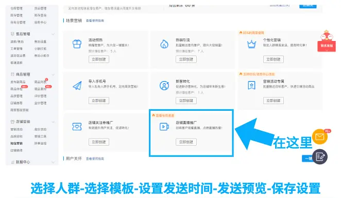Open 自有仓管理 in the sidebar
Screen dimensions: 341x198
(18, 22)
